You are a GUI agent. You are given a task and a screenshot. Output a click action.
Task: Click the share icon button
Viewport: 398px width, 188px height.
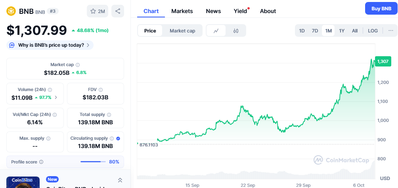118,11
